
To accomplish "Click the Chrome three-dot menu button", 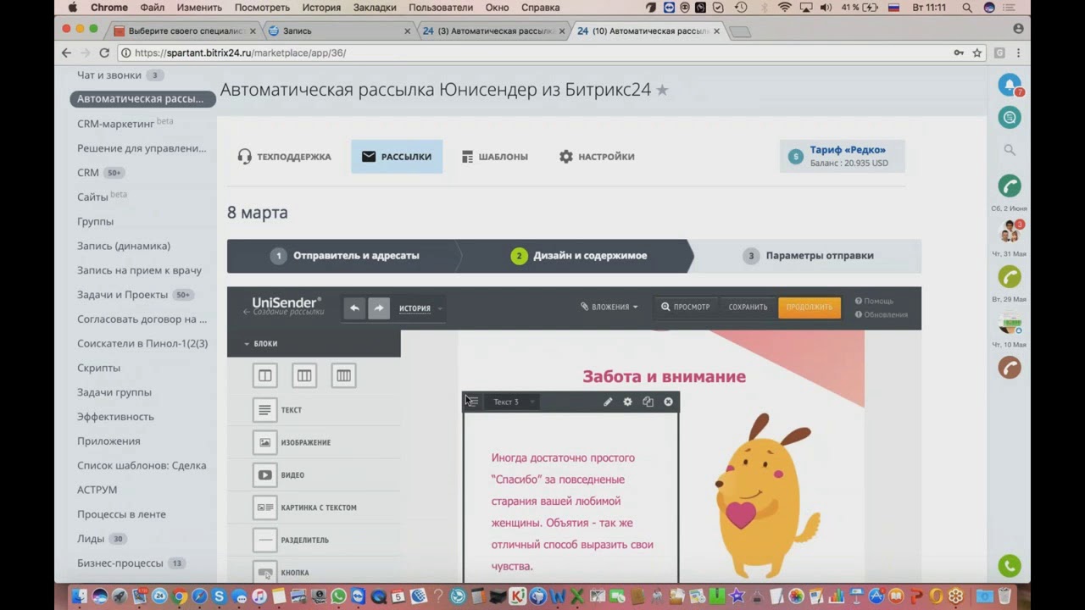I will [1018, 53].
